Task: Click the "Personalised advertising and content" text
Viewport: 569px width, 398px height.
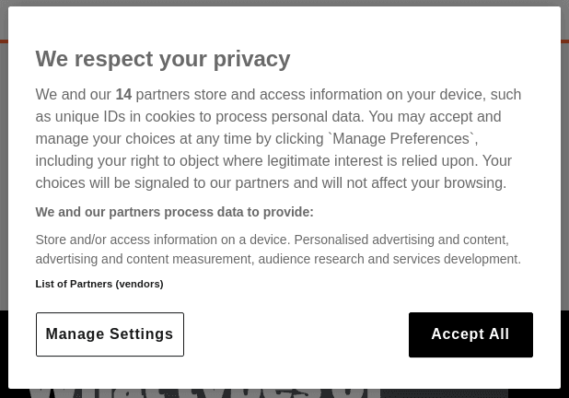Action: 401,240
